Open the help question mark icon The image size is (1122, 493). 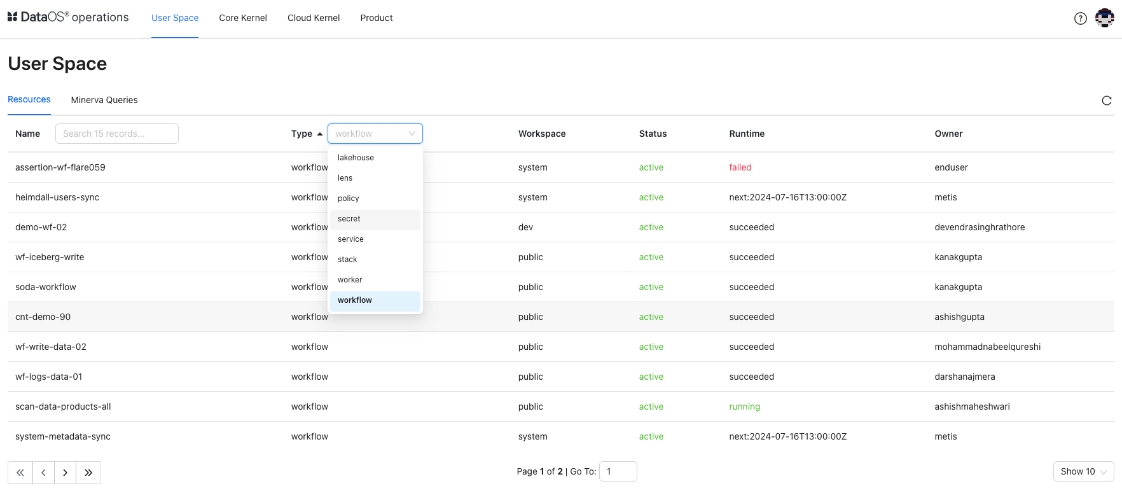(1080, 18)
